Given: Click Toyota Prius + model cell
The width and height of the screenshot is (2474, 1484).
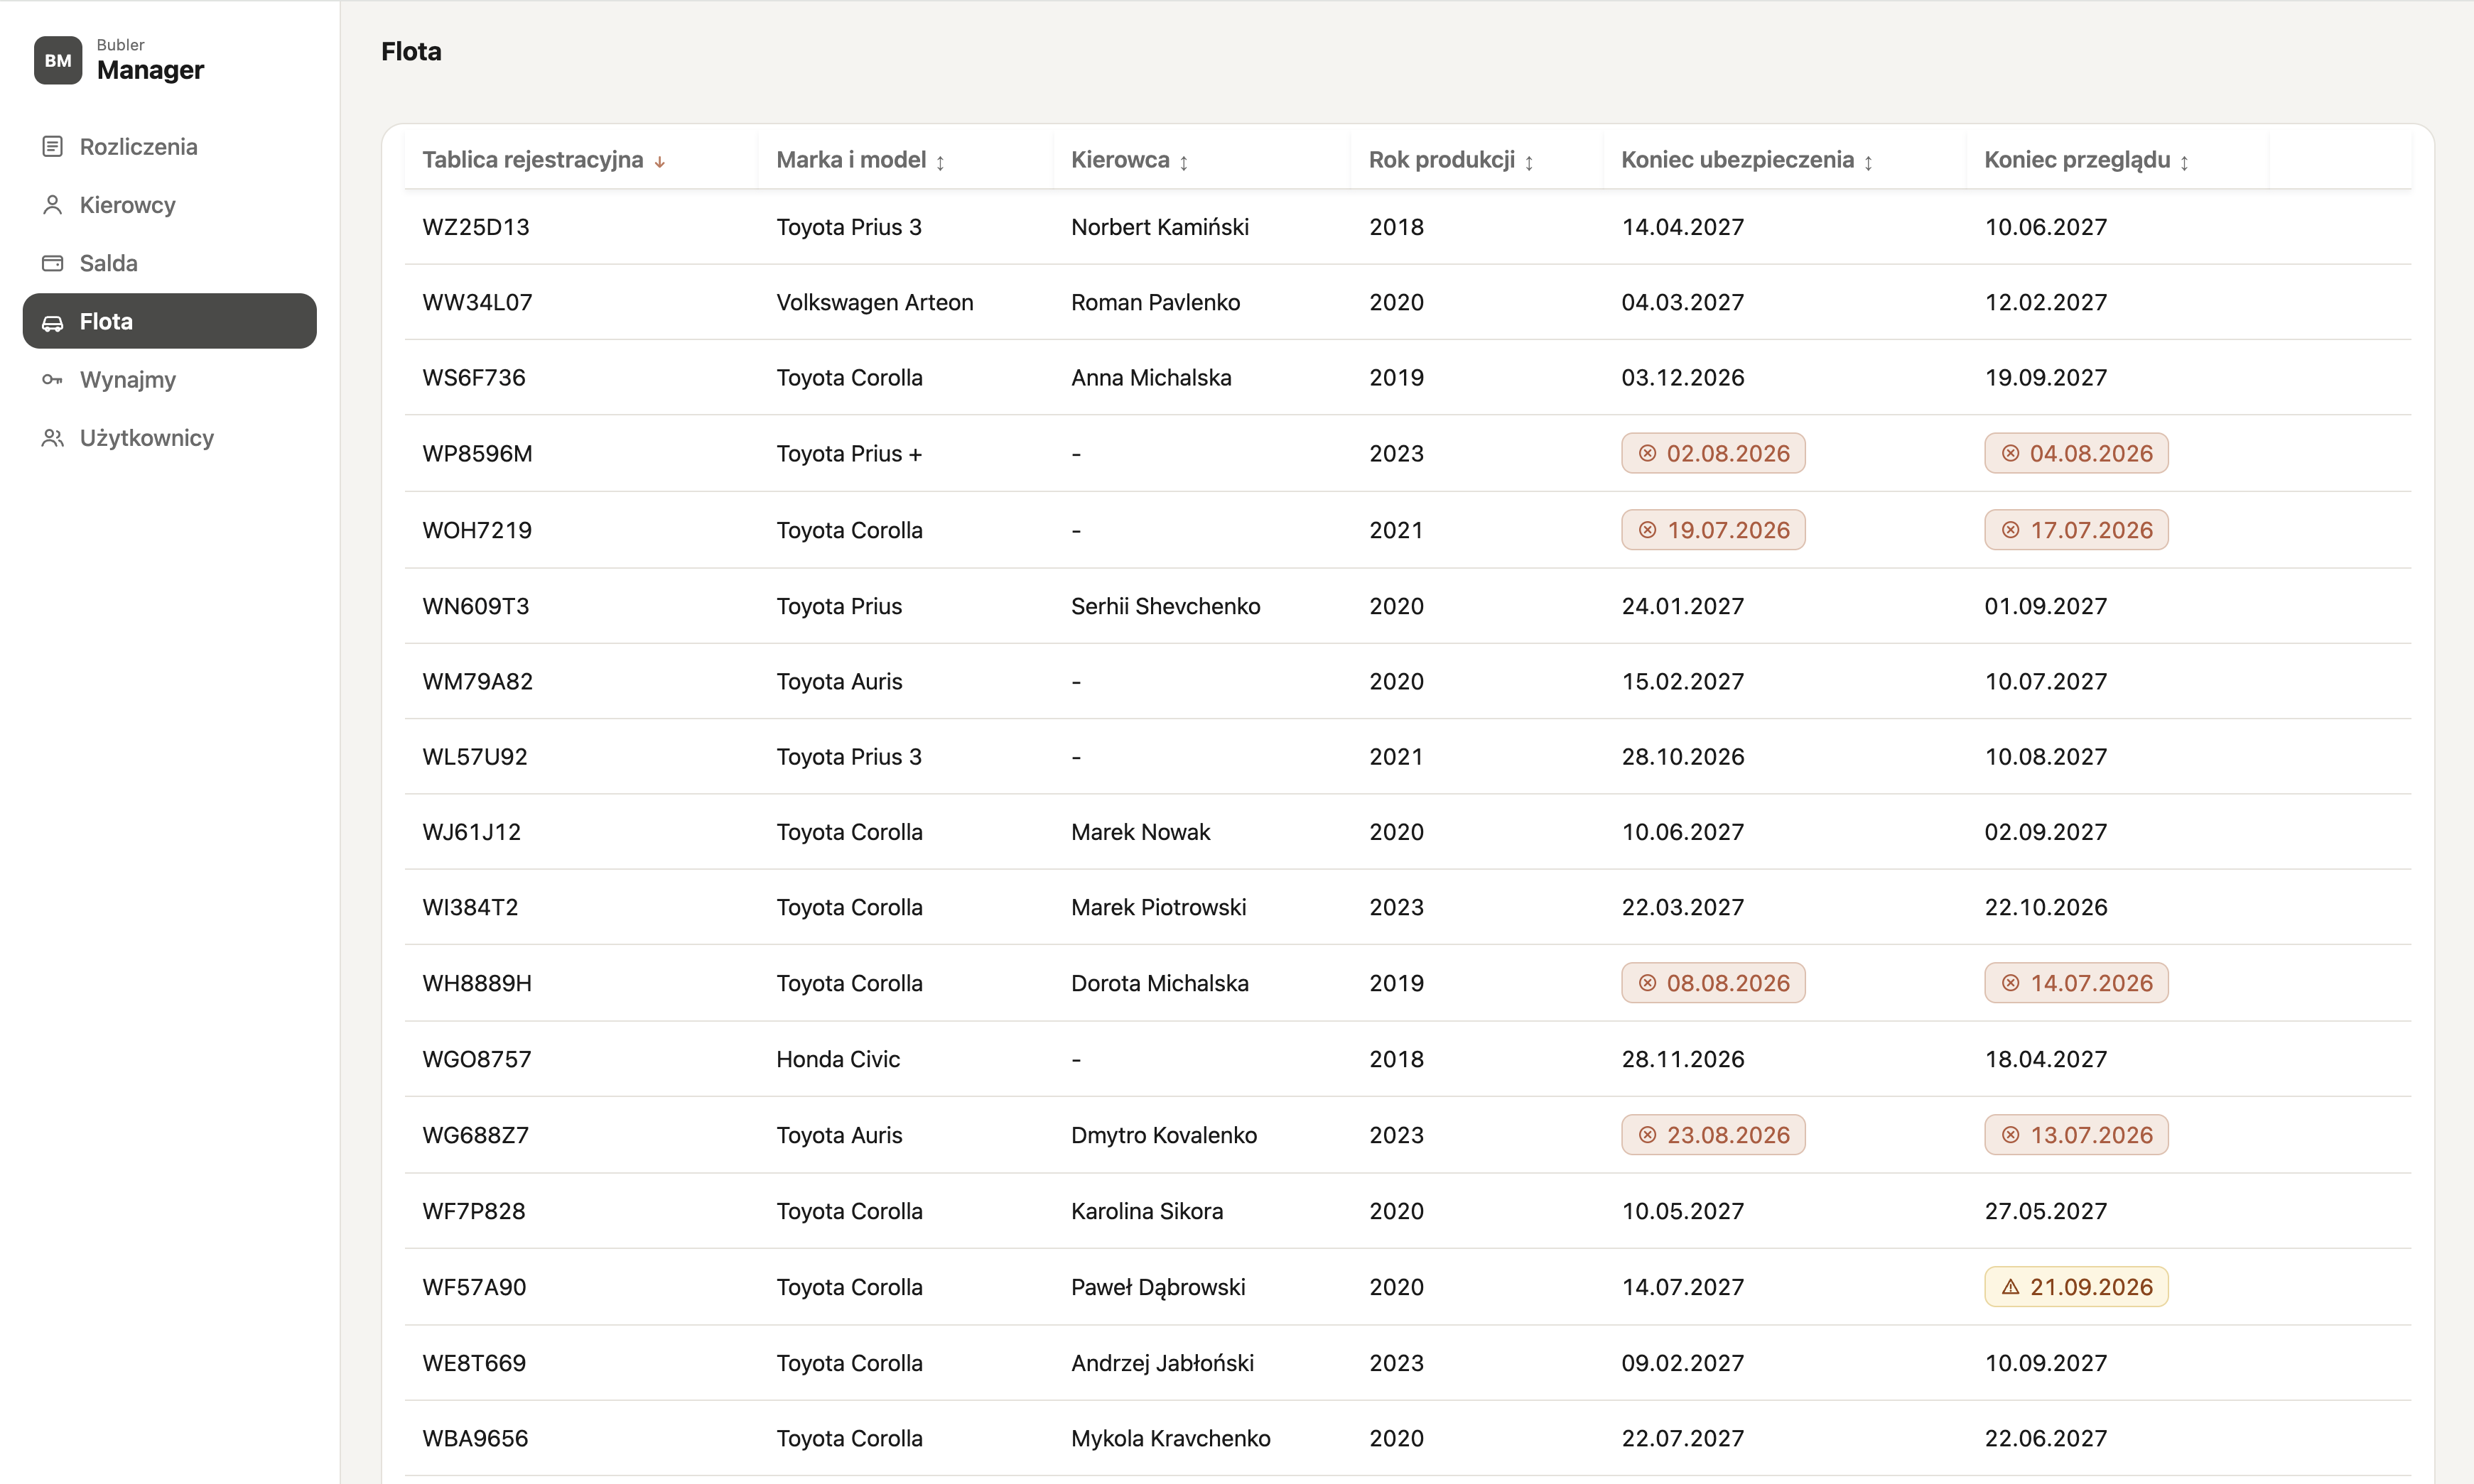Looking at the screenshot, I should [848, 454].
